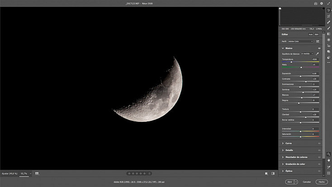
Task: Select the Graduated Filter tool
Action: coord(328,34)
